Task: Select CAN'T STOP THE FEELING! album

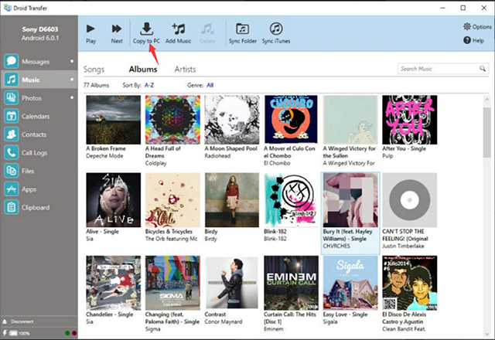Action: tap(410, 200)
